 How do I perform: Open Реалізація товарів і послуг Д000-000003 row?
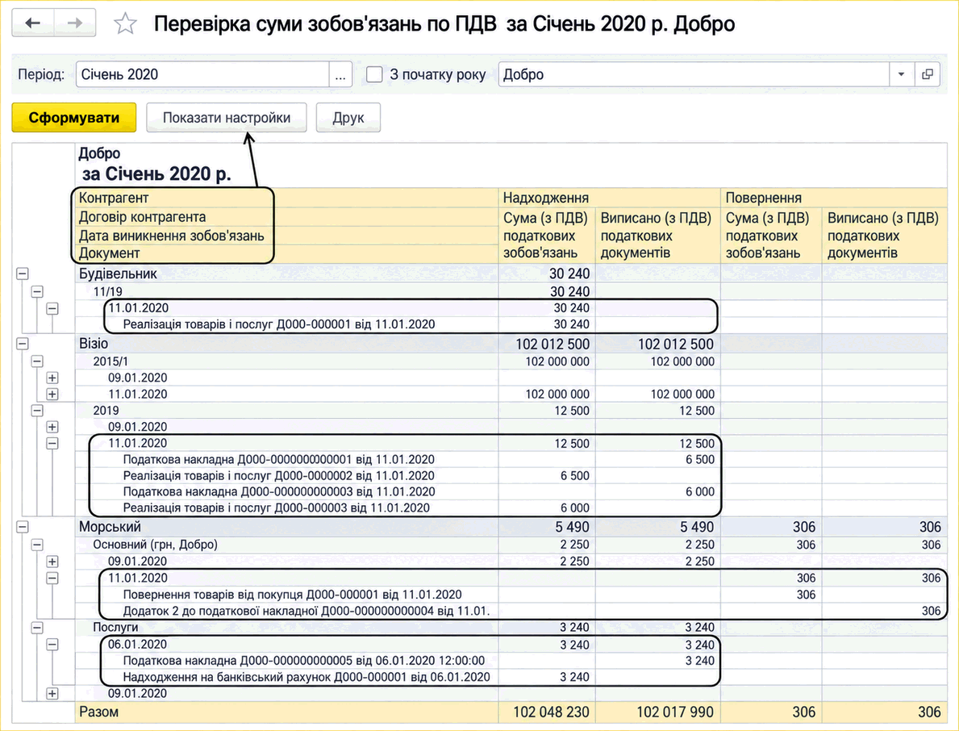277,508
